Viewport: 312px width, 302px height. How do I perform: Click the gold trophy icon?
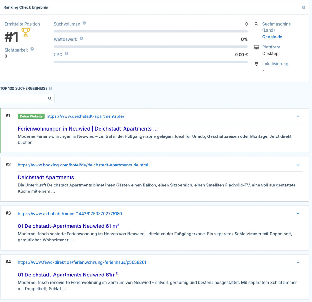[26, 32]
